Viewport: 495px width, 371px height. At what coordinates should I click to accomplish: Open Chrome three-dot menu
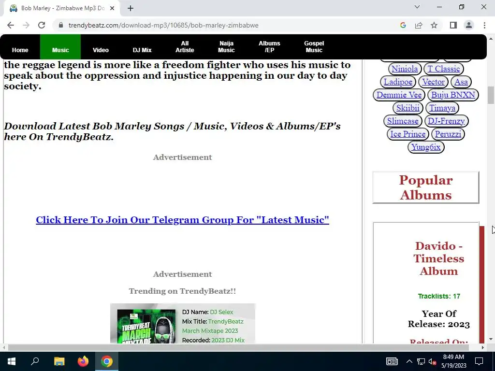coord(484,25)
